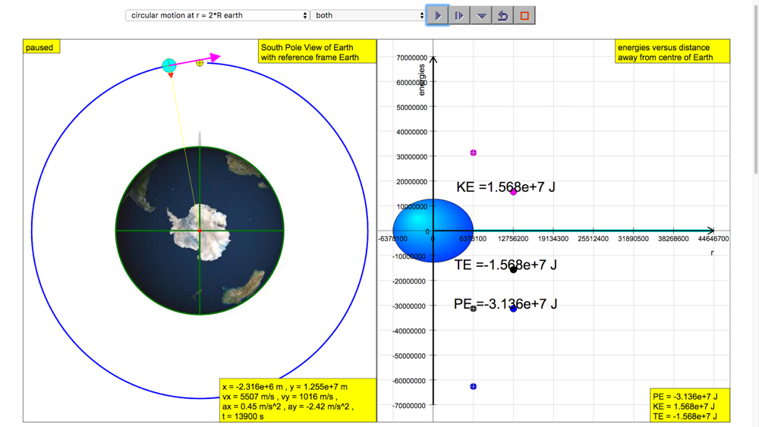Click the magenta KE data point by its label
This screenshot has height=427, width=759.
coord(514,192)
